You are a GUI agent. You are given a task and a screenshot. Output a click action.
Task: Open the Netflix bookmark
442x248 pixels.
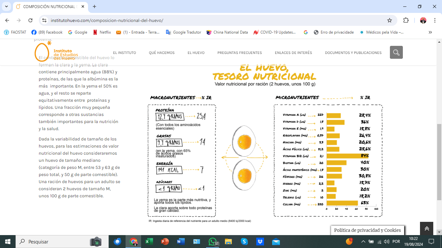[x=102, y=32]
